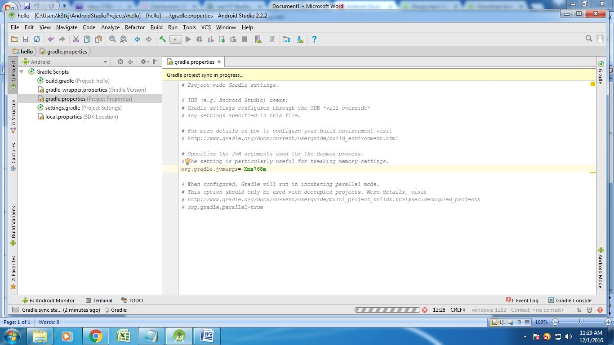614x345 pixels.
Task: Click the Paste clipboard icon
Action: 98,40
